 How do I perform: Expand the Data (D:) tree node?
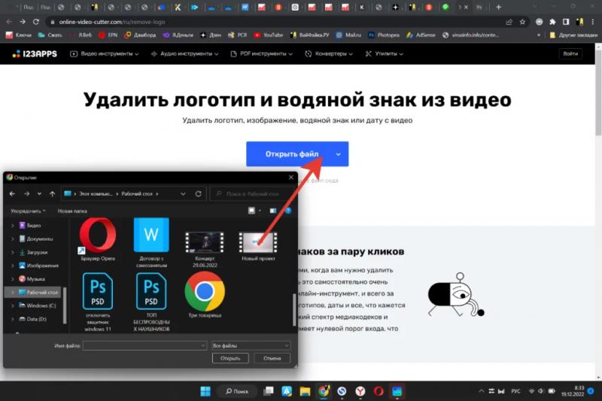point(12,319)
